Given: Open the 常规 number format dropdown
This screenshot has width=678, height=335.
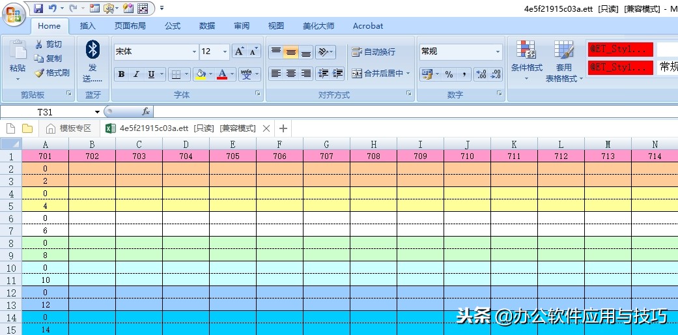Looking at the screenshot, I should click(498, 52).
